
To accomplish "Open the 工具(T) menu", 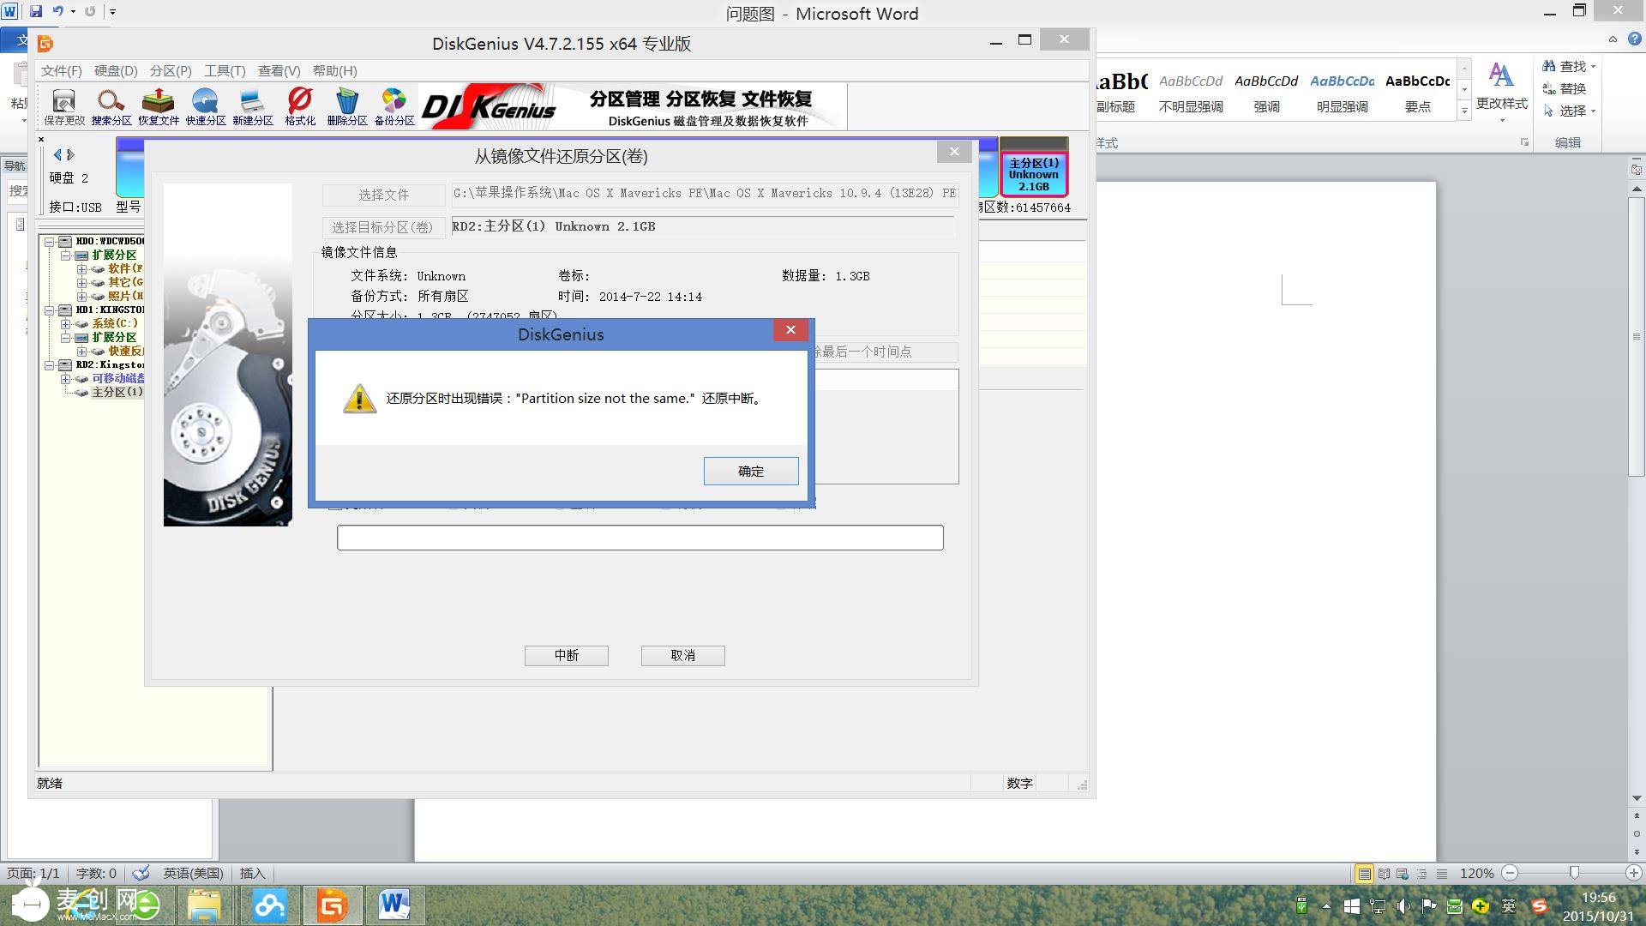I will click(x=224, y=70).
